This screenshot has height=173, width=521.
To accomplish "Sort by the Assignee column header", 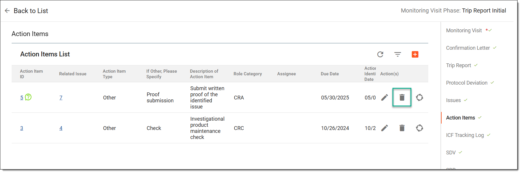I will click(x=286, y=74).
